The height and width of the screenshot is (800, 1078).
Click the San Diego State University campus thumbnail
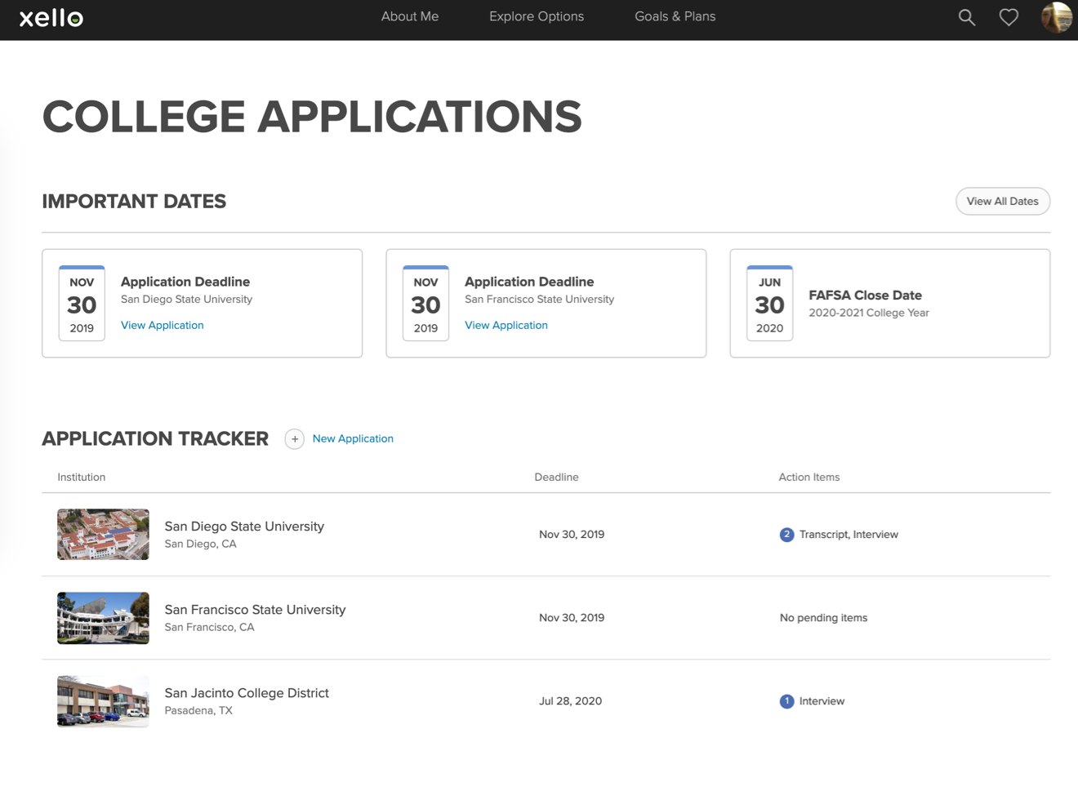tap(103, 534)
